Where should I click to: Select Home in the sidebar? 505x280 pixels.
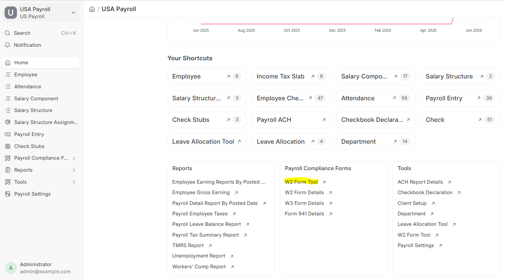click(41, 62)
